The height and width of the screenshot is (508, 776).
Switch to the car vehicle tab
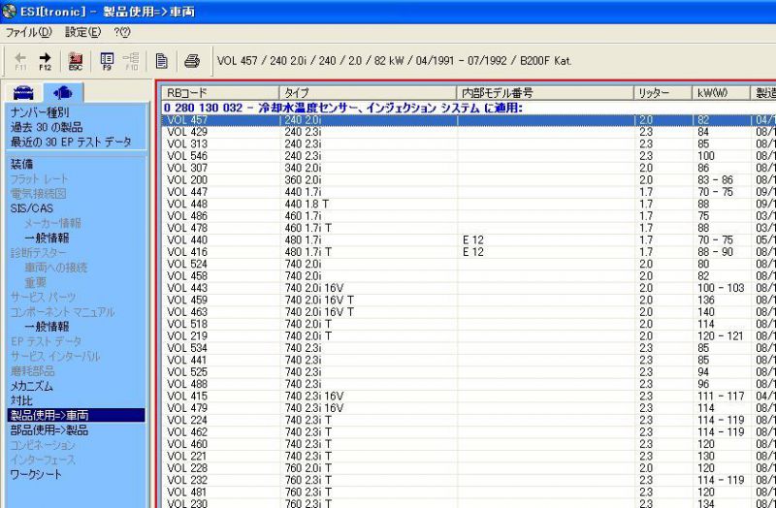coord(24,93)
